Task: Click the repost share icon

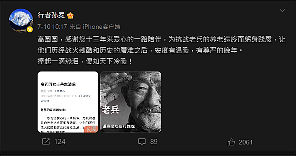Action: coord(46,142)
